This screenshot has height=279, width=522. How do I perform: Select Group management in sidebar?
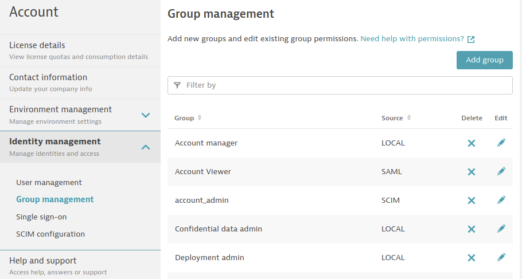click(55, 199)
